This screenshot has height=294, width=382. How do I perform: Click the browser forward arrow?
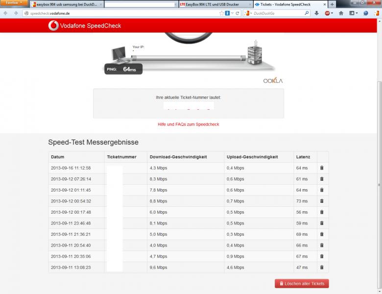(16, 13)
